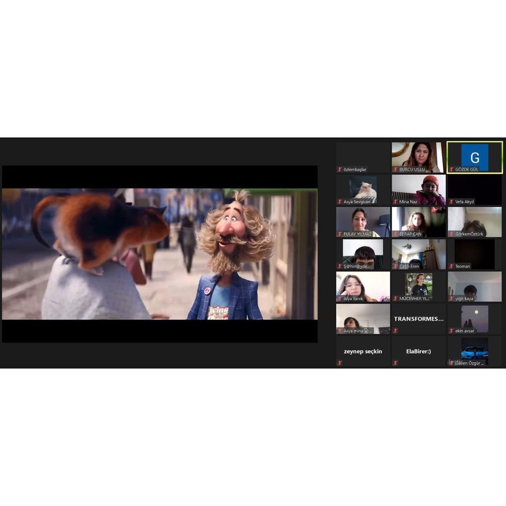Click the muted mic icon beside yiğit kaya
The width and height of the screenshot is (506, 506).
(452, 298)
